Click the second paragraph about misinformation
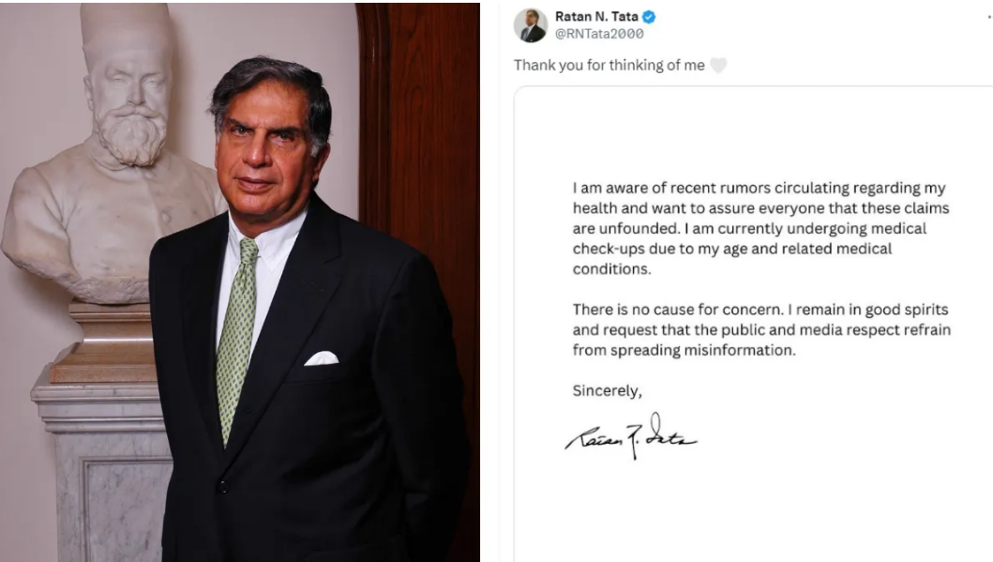Viewport: 993px width, 562px height. [x=760, y=329]
